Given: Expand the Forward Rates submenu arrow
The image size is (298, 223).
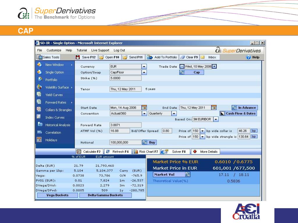Looking at the screenshot, I should point(72,102).
